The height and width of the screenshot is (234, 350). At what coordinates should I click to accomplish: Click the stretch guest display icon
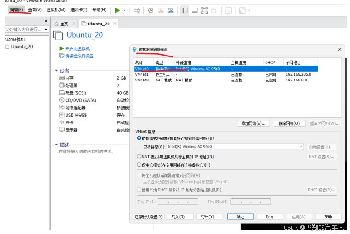point(242,10)
